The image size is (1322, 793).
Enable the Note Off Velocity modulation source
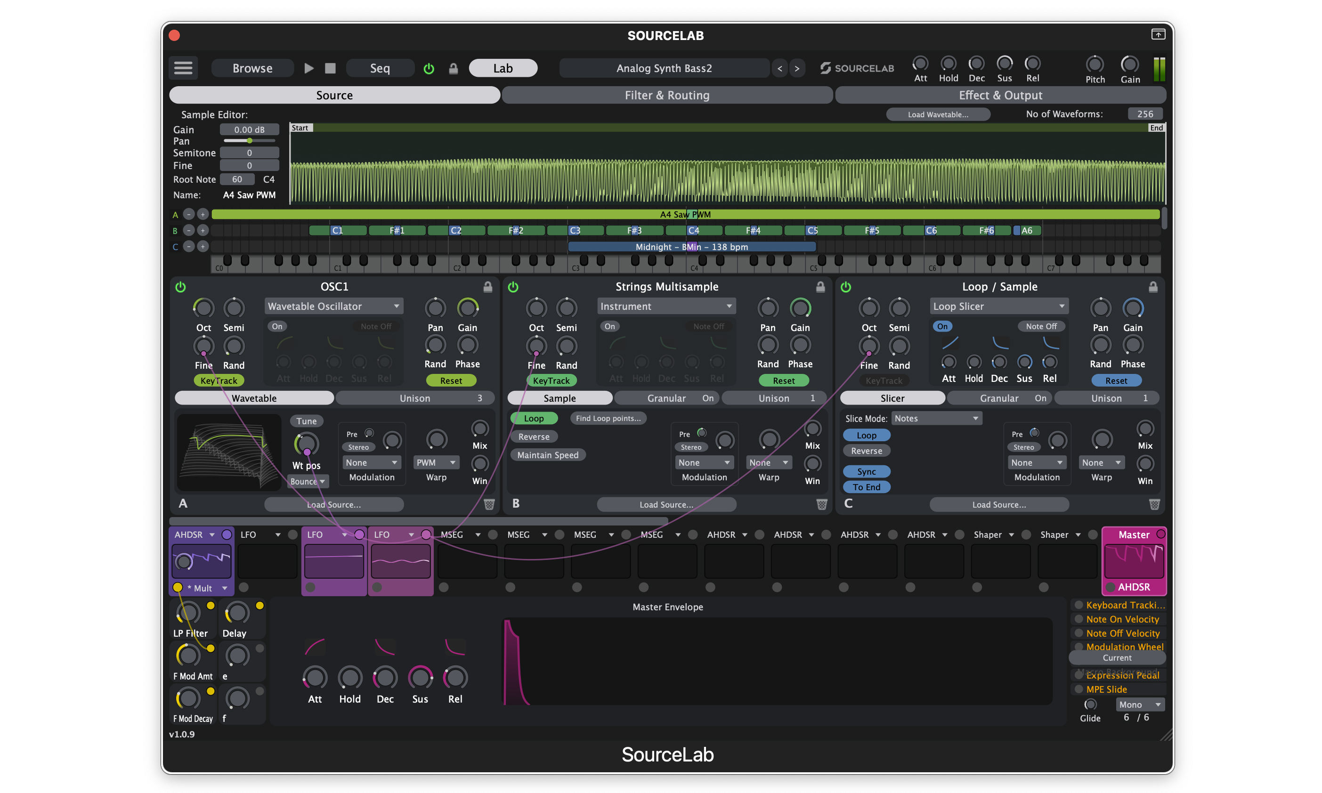click(1079, 633)
